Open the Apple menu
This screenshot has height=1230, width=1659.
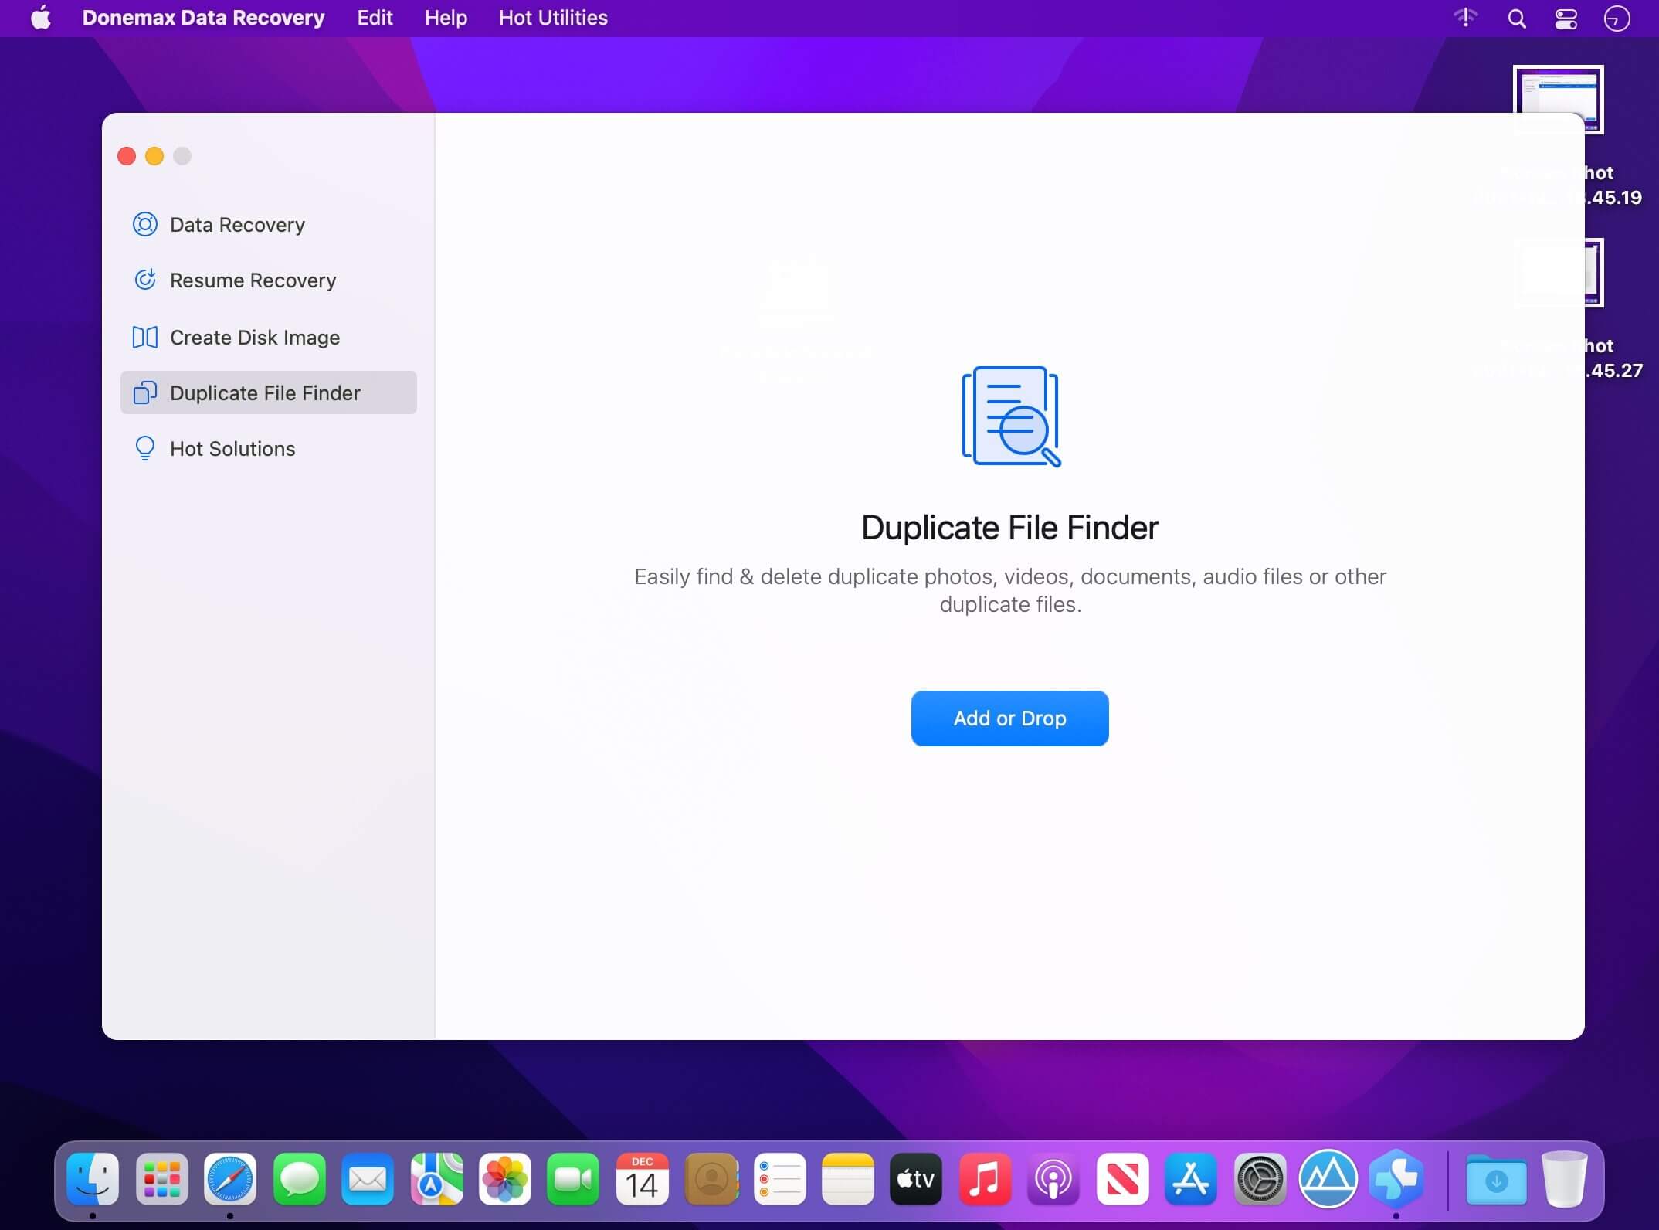(41, 18)
